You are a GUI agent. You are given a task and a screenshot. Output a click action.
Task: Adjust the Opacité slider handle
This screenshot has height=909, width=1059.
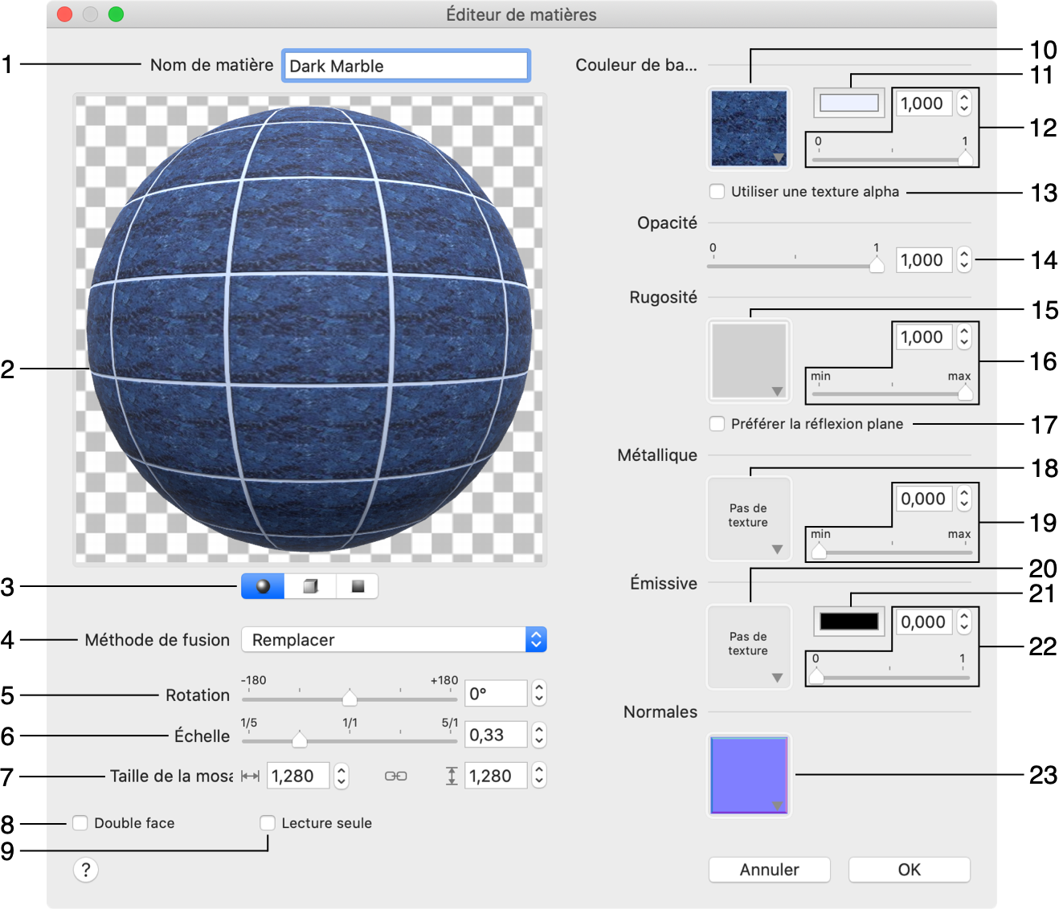877,264
